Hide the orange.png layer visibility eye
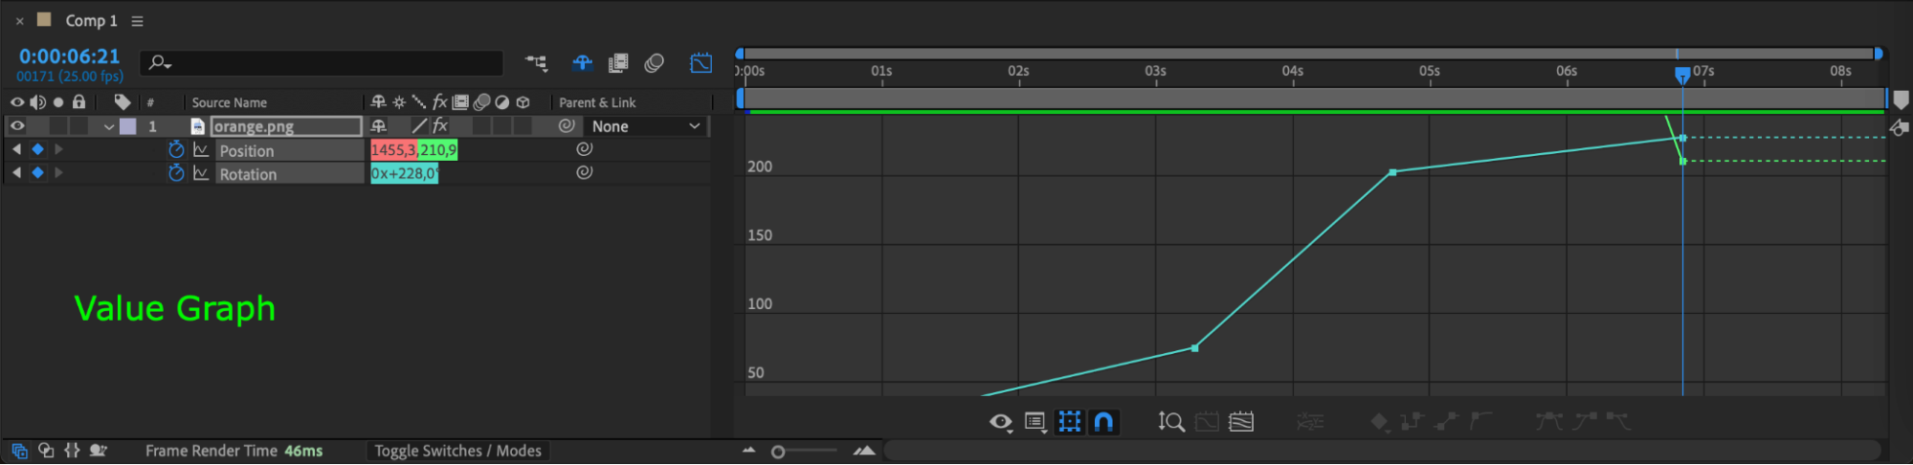This screenshot has width=1913, height=465. [17, 125]
